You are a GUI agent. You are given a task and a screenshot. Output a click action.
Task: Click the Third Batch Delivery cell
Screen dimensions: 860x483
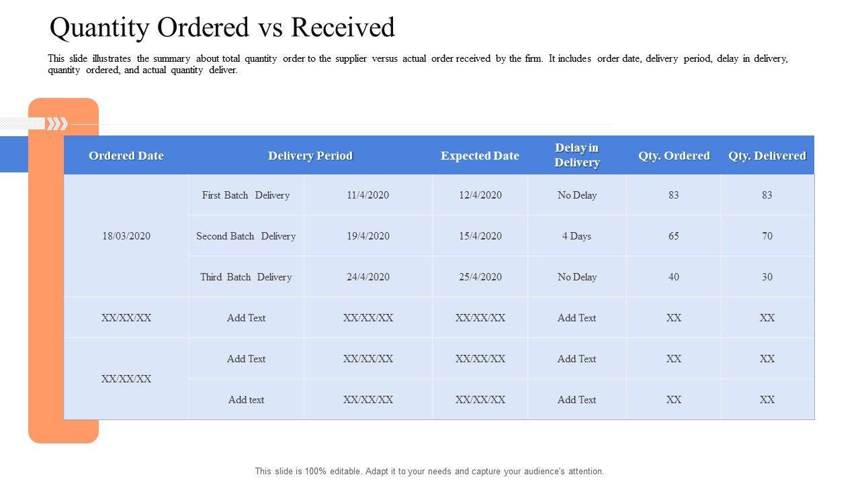[246, 277]
